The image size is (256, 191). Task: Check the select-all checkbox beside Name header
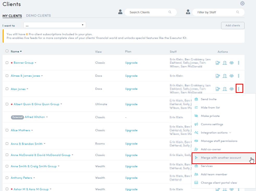click(7, 51)
